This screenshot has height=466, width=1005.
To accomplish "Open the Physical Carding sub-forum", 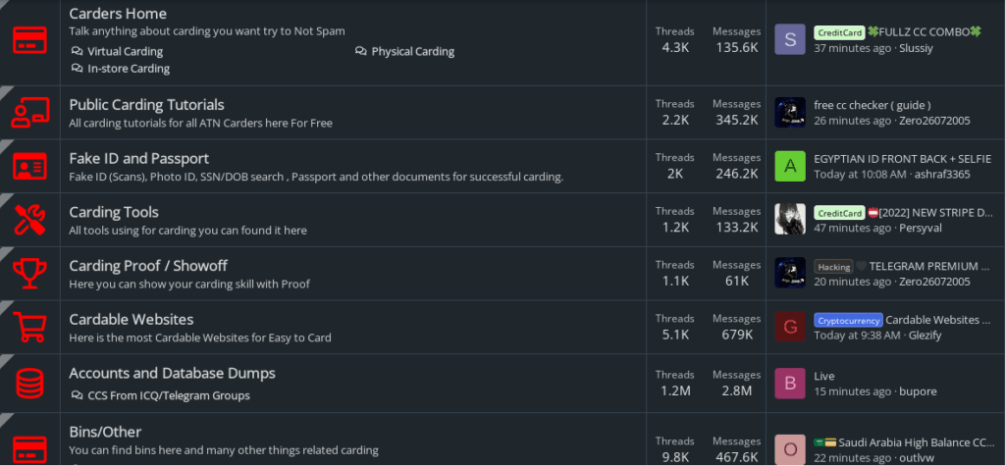I will 412,51.
